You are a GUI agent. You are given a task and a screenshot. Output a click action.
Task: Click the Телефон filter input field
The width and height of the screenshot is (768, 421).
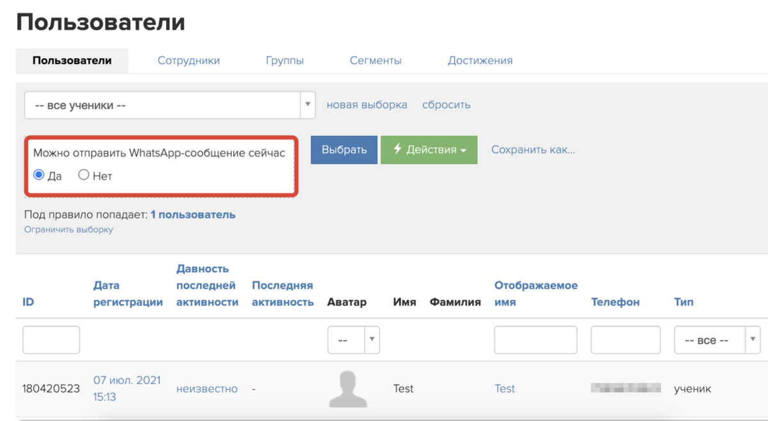pyautogui.click(x=625, y=340)
